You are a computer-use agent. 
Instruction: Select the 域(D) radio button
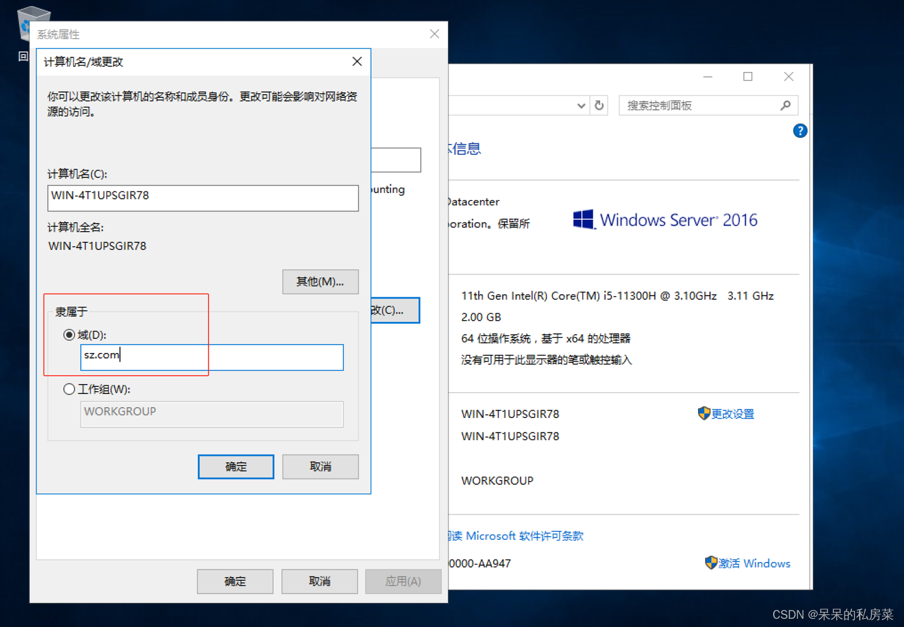tap(69, 335)
